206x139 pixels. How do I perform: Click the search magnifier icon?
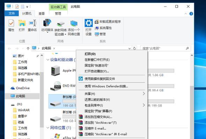(187, 48)
